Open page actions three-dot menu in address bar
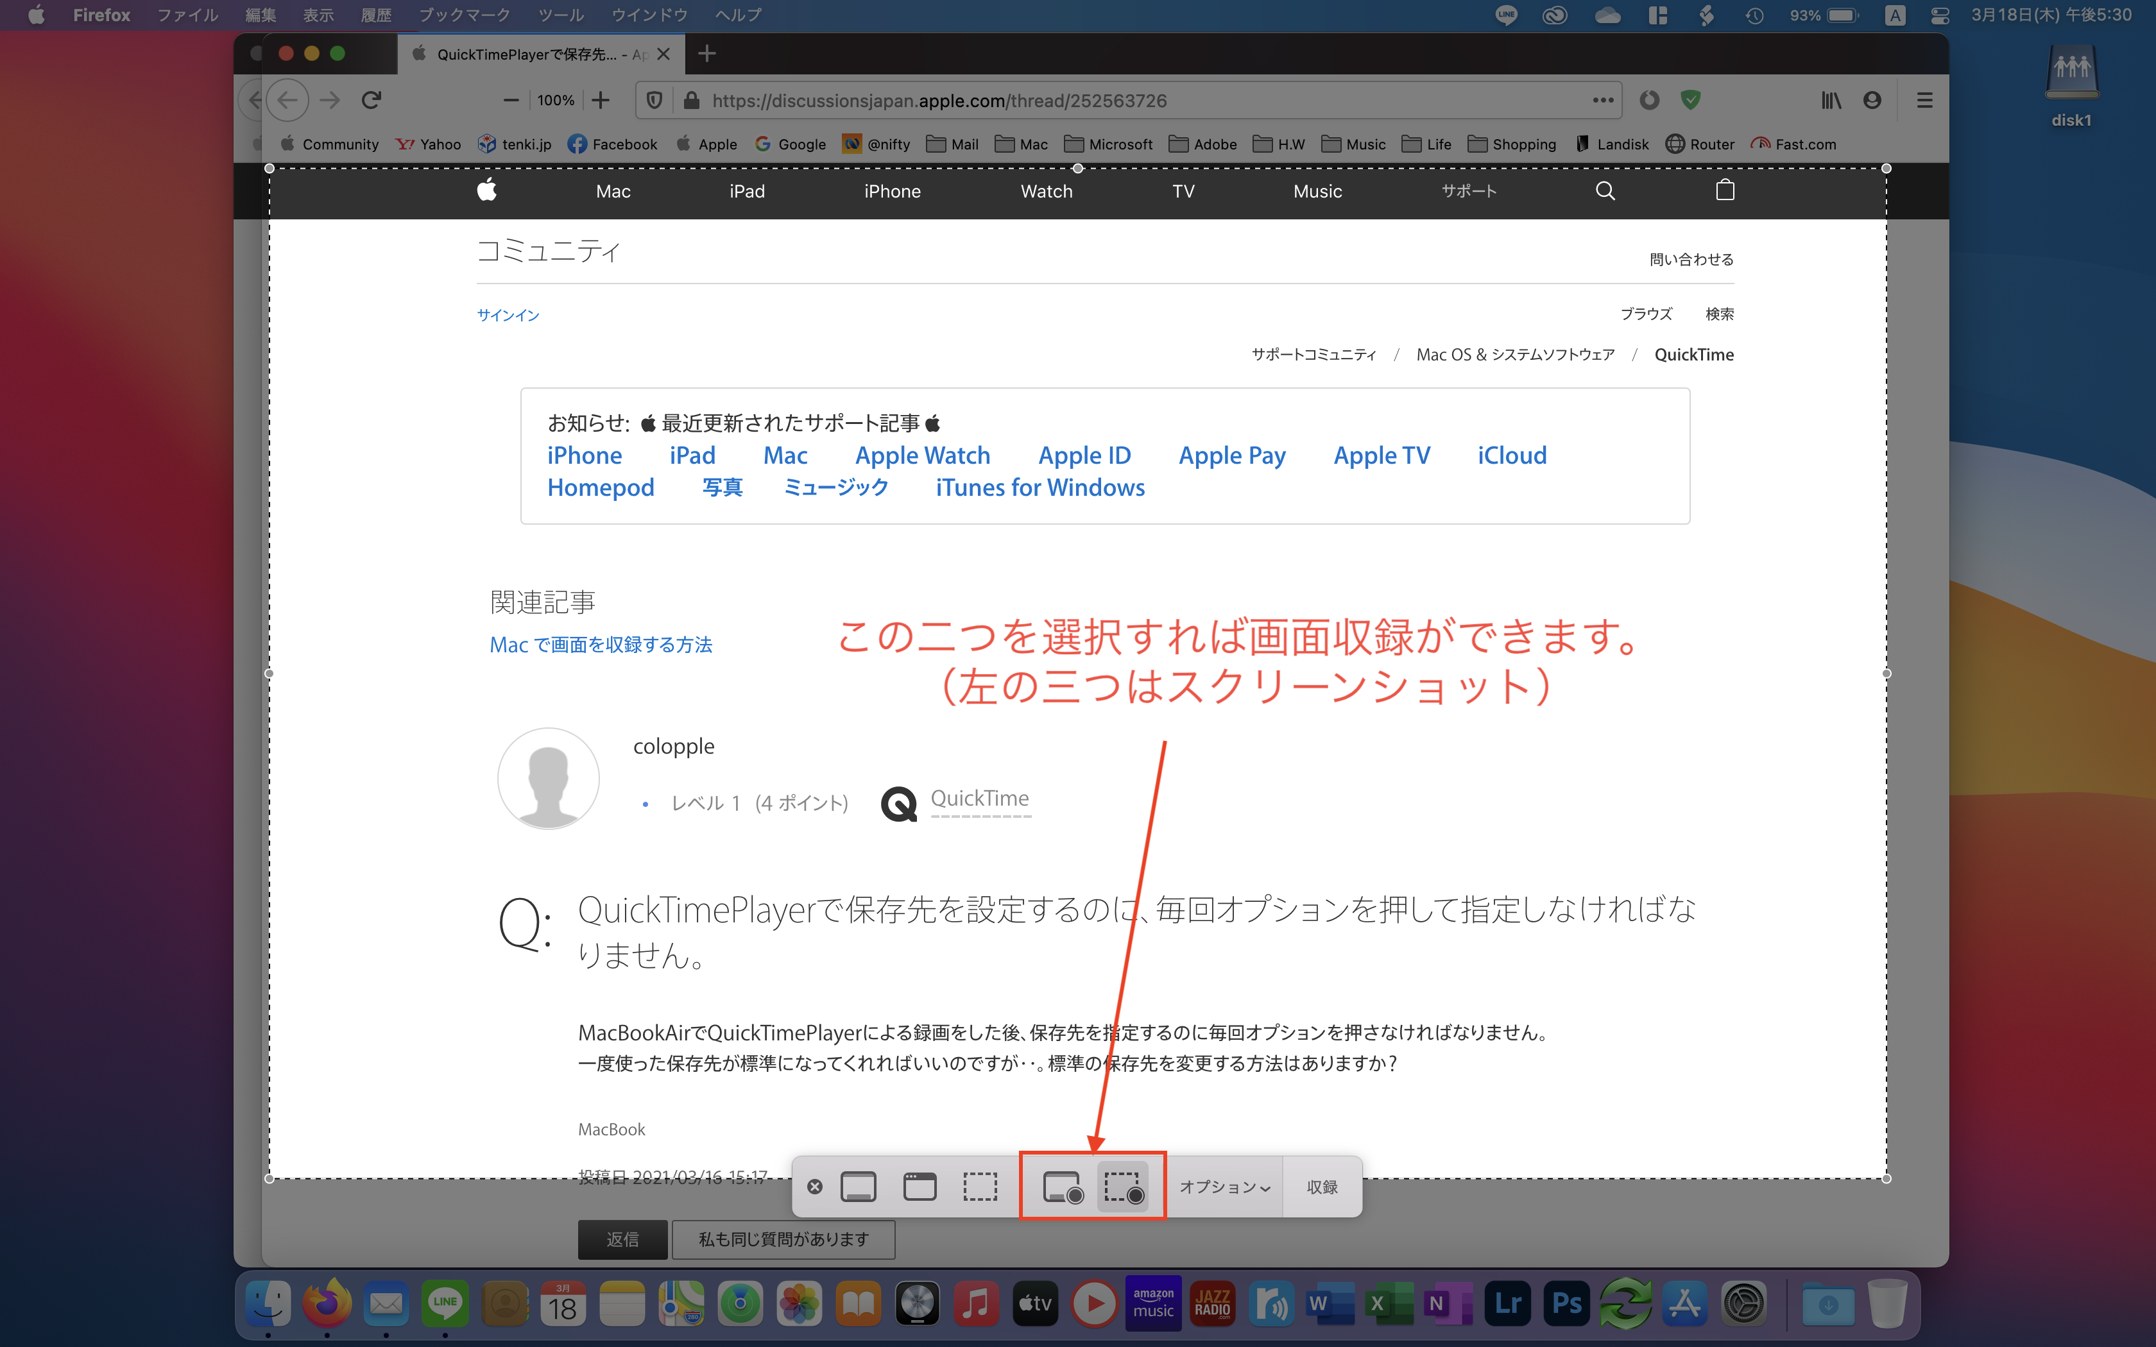Screen dimensions: 2156x1347 pyautogui.click(x=1603, y=100)
